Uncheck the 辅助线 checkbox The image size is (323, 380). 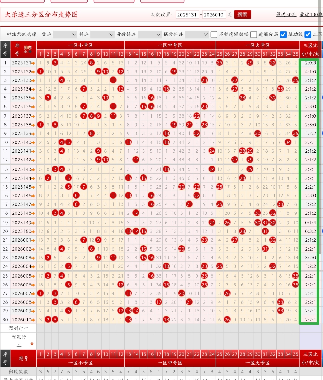point(283,35)
